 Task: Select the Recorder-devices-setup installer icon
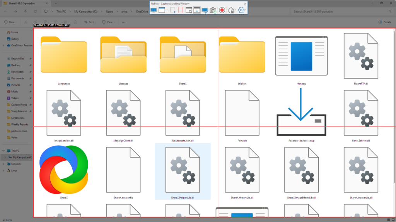tap(301, 113)
